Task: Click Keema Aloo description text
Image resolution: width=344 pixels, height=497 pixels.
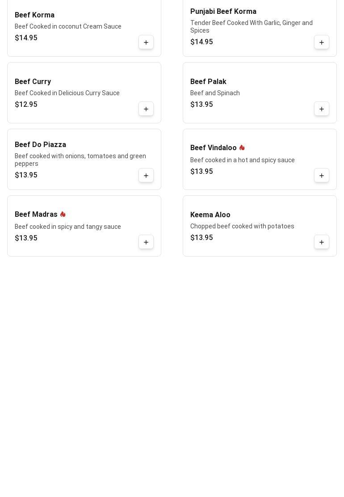Action: (242, 226)
